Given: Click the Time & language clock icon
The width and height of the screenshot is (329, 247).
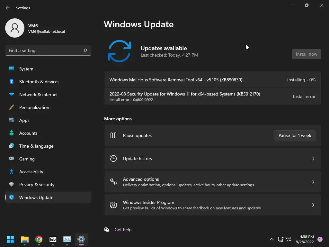Looking at the screenshot, I should click(12, 146).
